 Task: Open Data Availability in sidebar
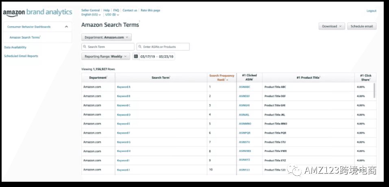15,47
